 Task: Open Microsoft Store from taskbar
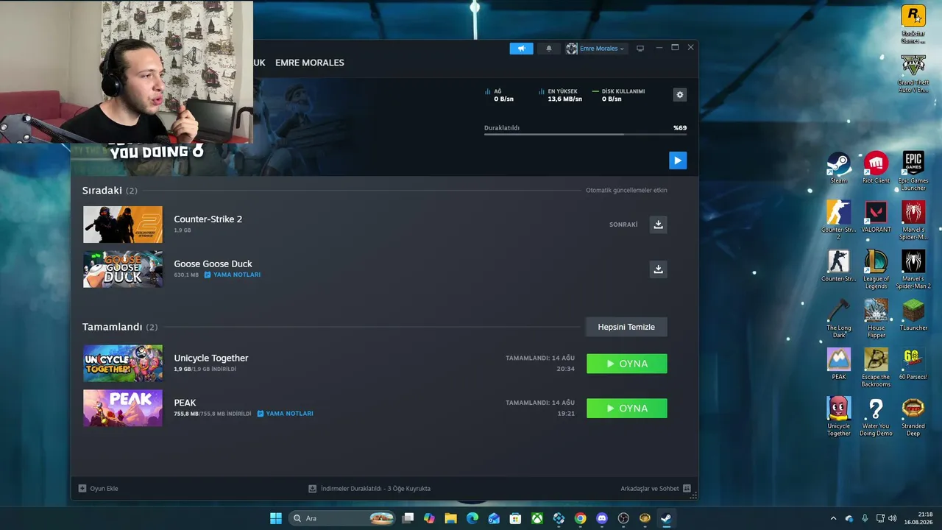516,518
